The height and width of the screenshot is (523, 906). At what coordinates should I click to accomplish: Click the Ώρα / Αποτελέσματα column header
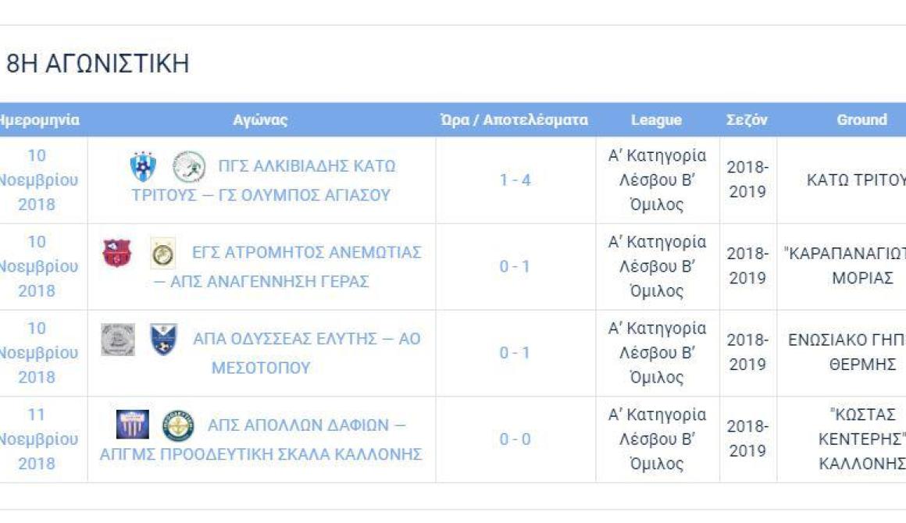[x=514, y=120]
